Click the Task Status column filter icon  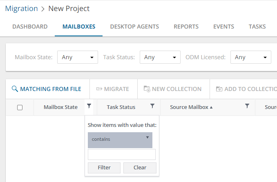[152, 106]
